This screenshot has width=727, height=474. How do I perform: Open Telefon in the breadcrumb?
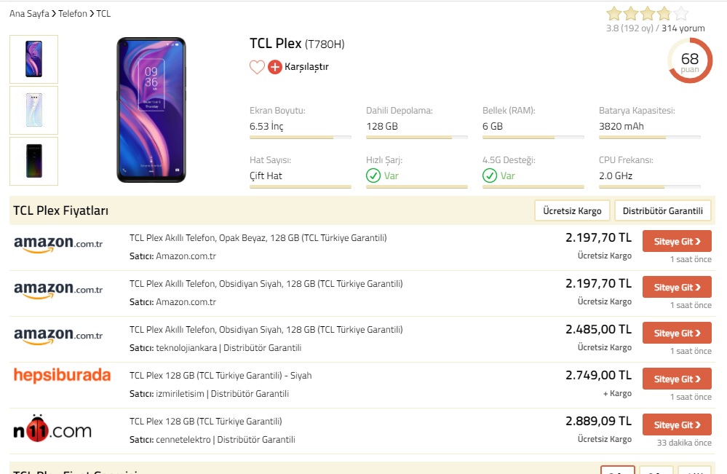pos(72,13)
